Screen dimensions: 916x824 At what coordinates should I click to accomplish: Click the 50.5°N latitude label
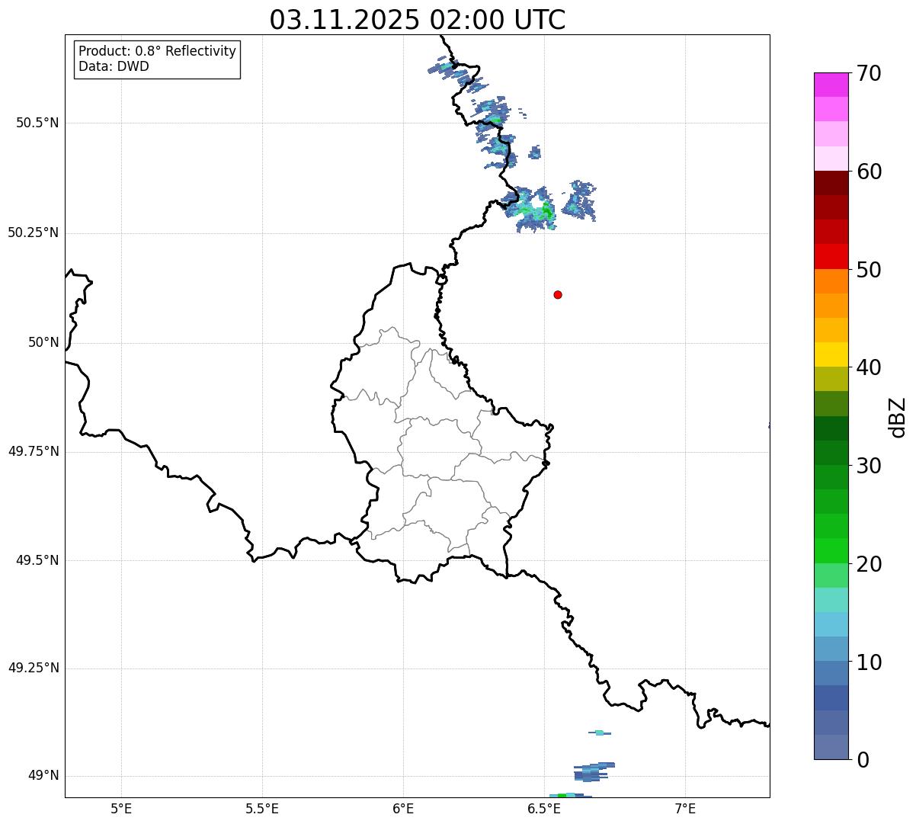point(37,123)
